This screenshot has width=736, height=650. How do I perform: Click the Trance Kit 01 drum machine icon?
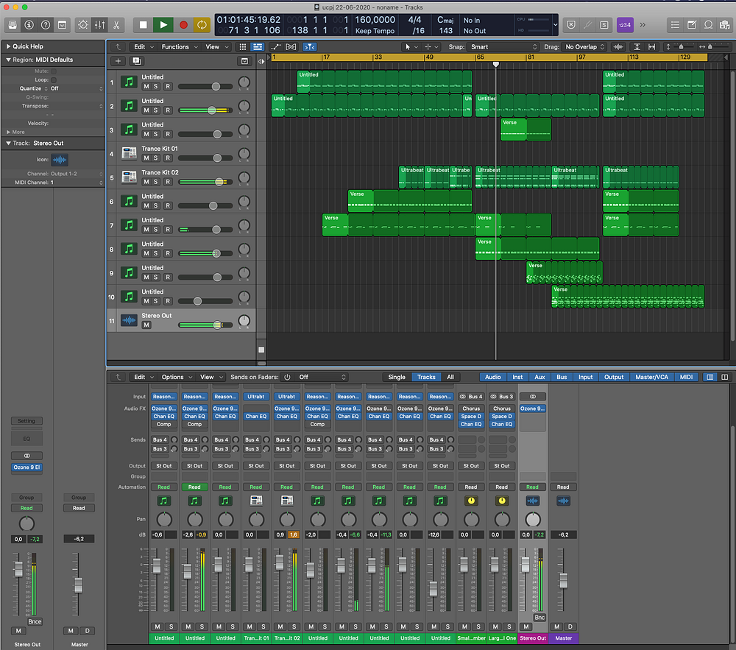click(x=129, y=153)
